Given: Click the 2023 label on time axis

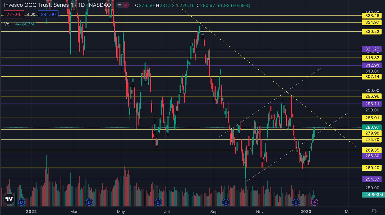Looking at the screenshot, I should [x=306, y=211].
